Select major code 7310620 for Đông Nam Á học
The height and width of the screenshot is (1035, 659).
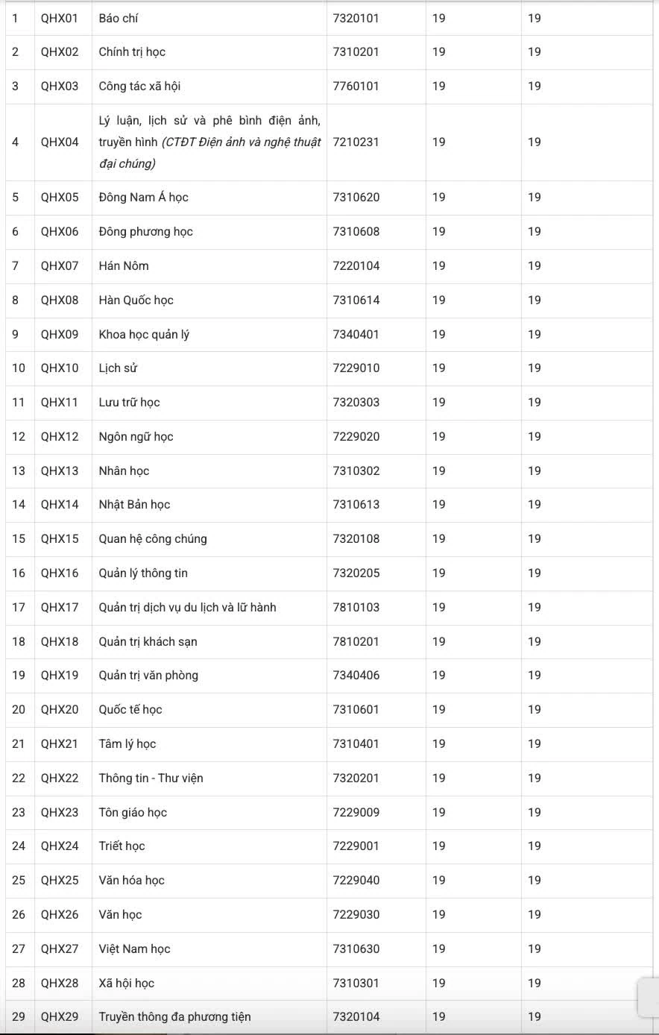356,198
